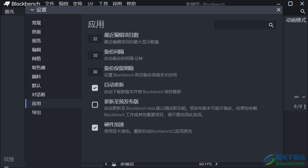Click the 备份保留期限 value field
This screenshot has width=308, height=168.
pos(95,72)
